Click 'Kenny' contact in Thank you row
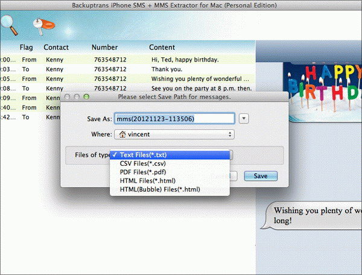 pyautogui.click(x=54, y=69)
